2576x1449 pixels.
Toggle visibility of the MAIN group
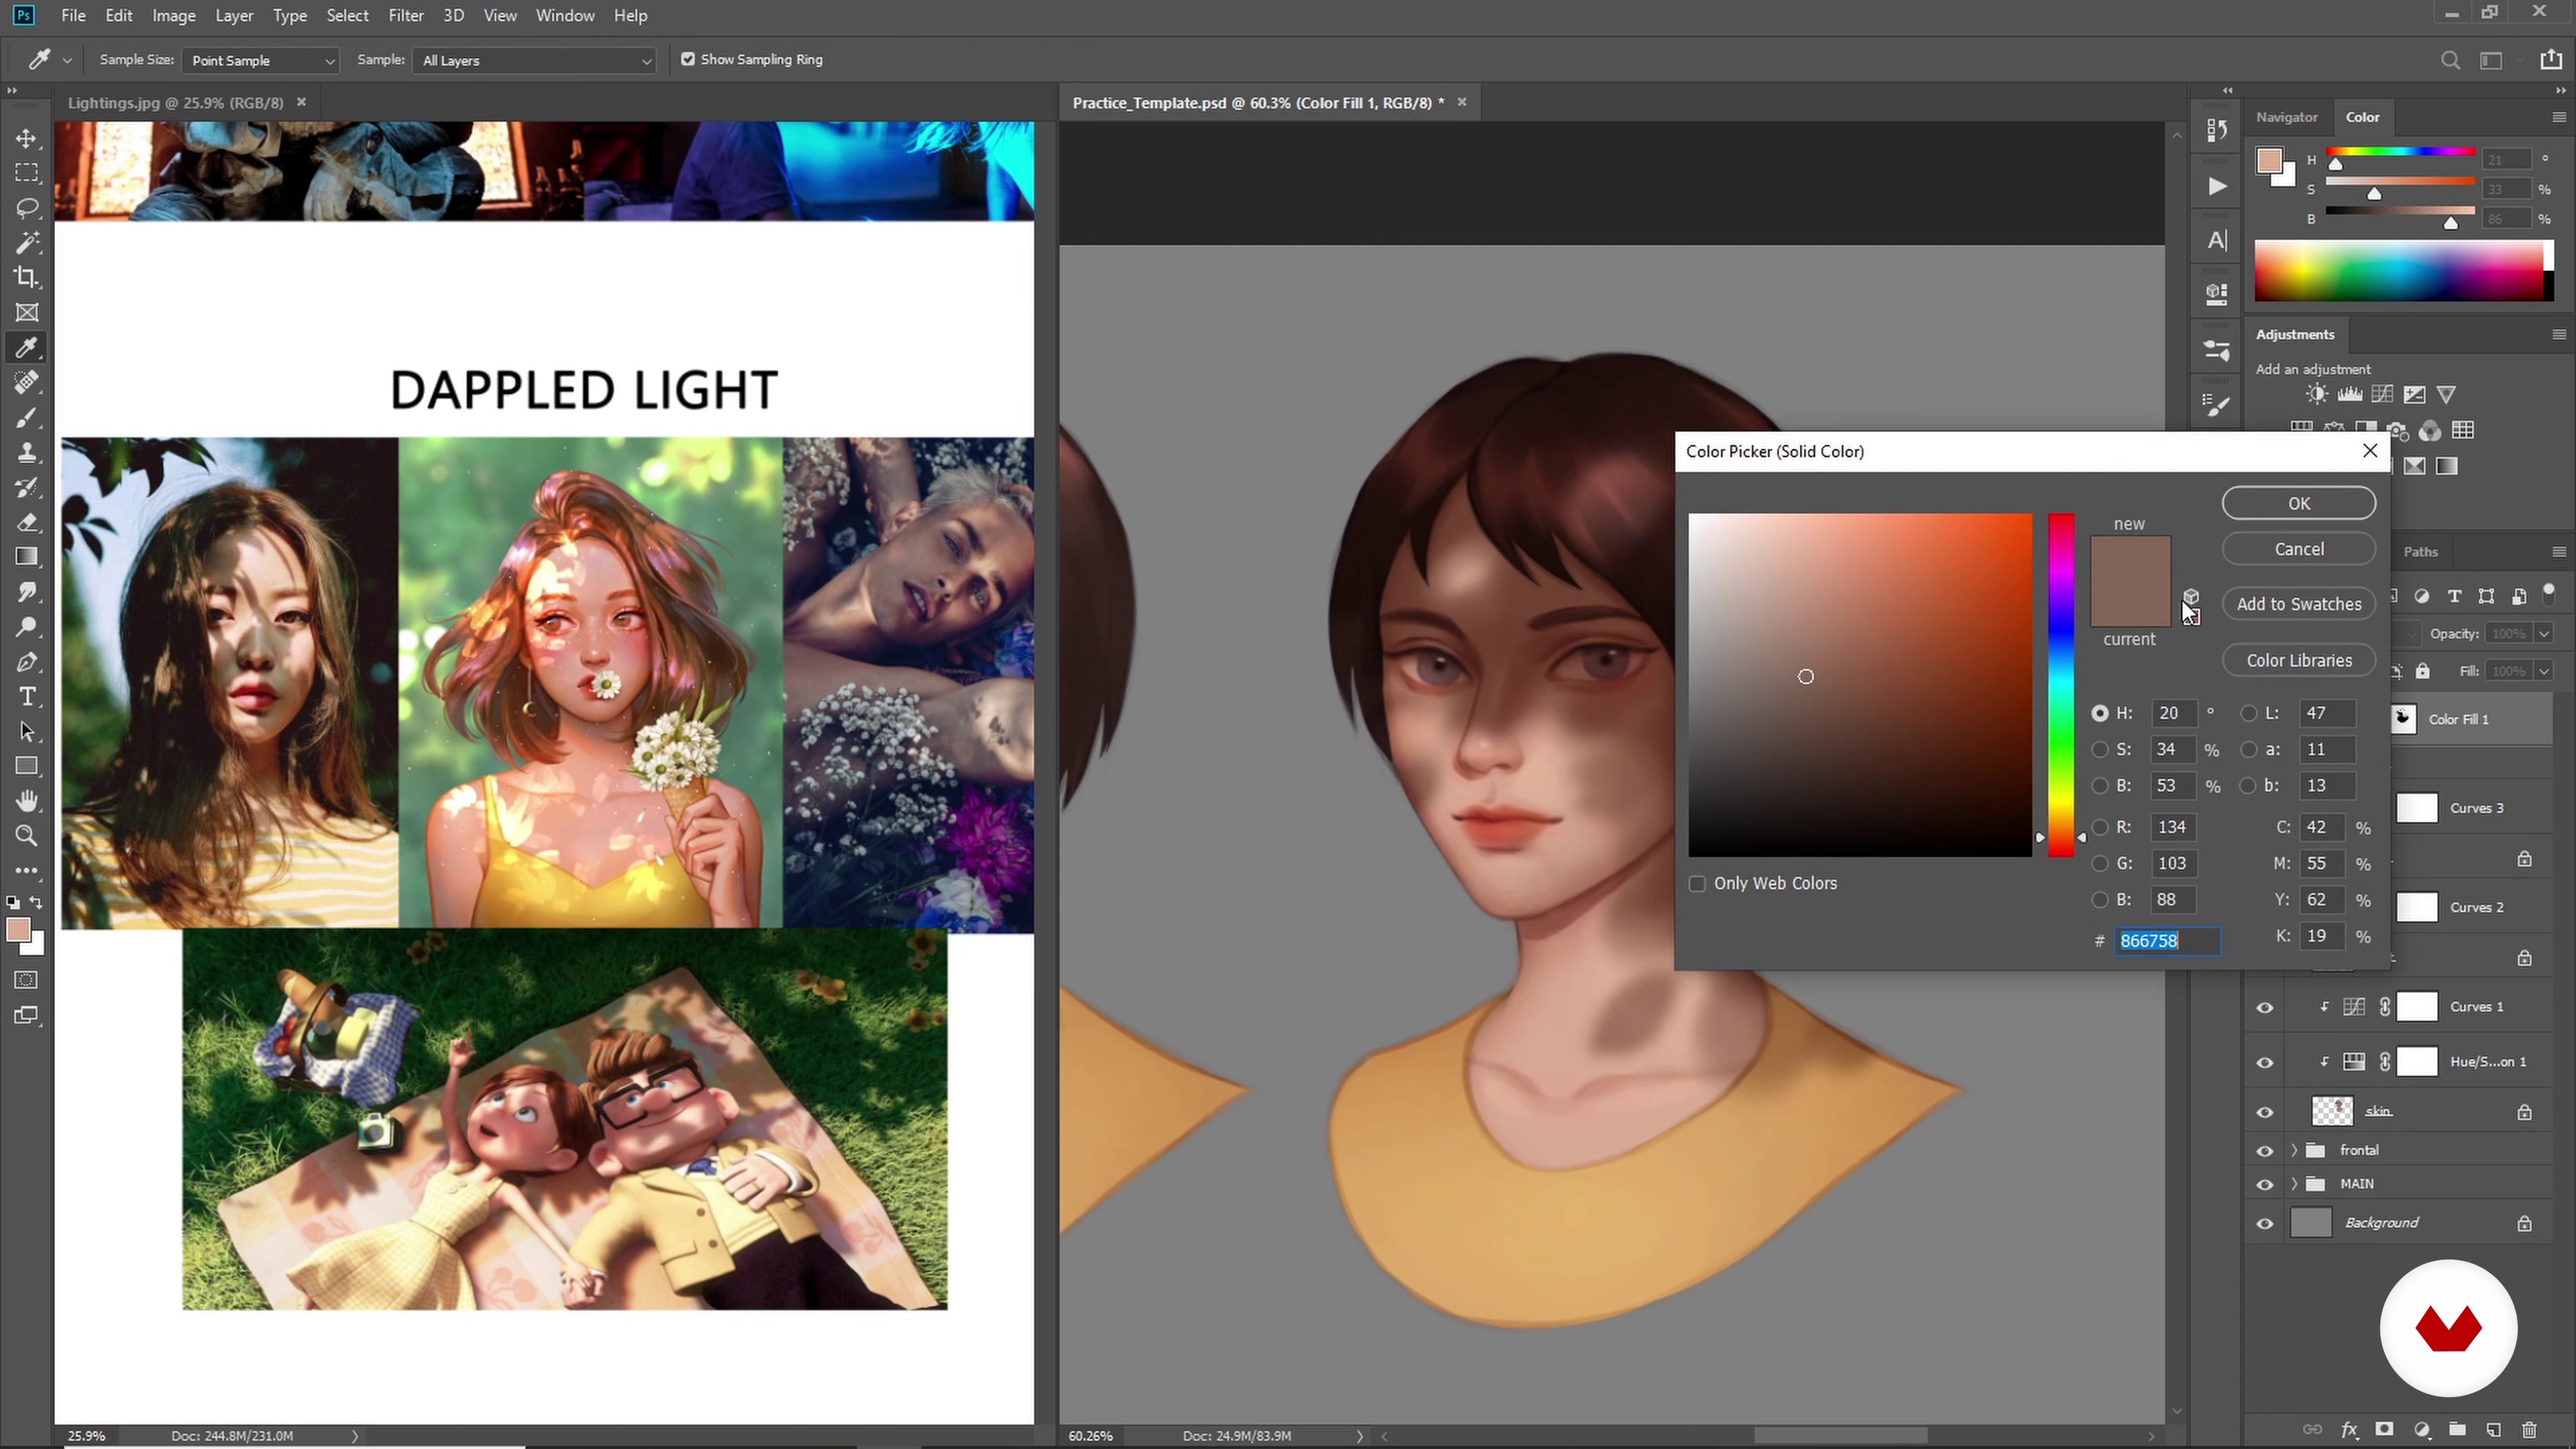2265,1185
